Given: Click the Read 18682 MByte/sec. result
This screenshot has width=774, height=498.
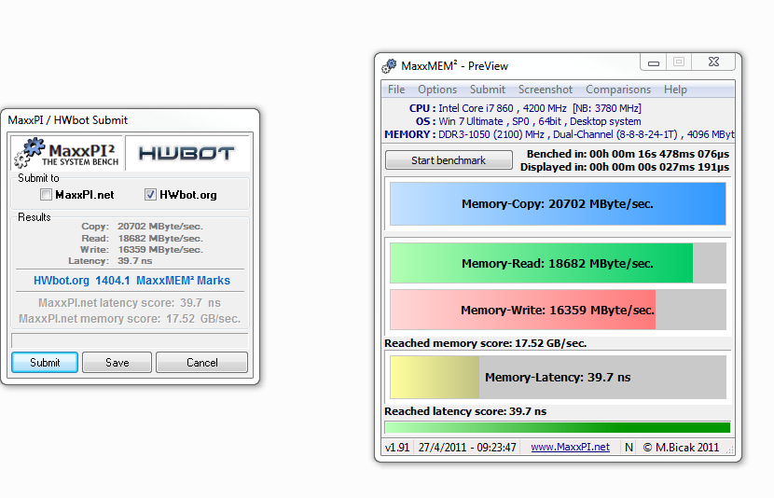Looking at the screenshot, I should [142, 238].
